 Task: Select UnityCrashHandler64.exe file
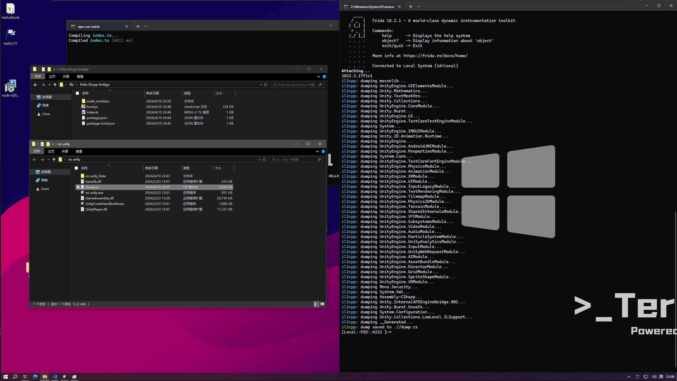coord(154,204)
